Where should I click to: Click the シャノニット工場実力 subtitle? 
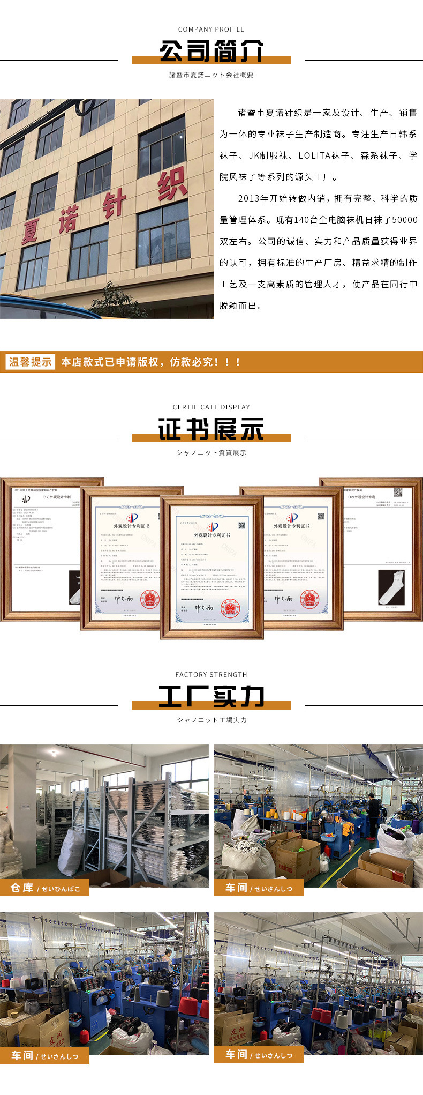click(211, 720)
